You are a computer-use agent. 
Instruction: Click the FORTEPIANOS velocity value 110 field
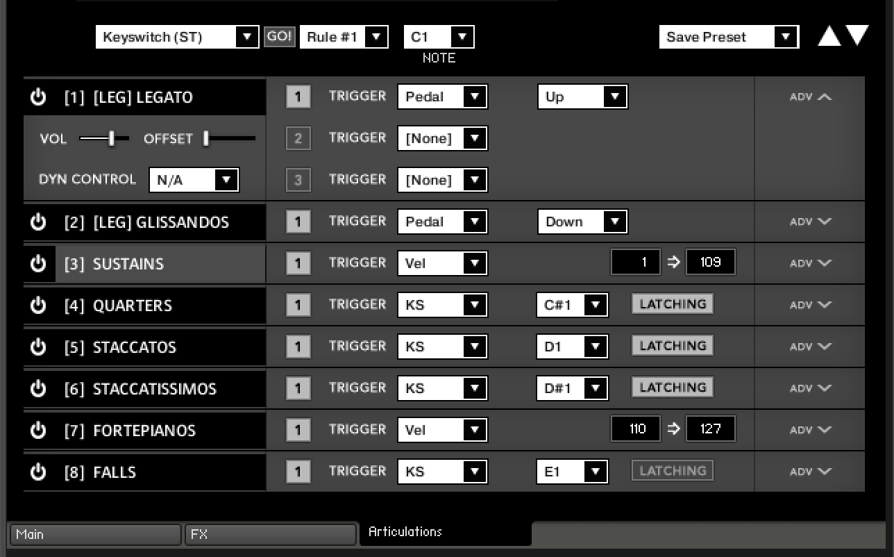click(x=635, y=429)
